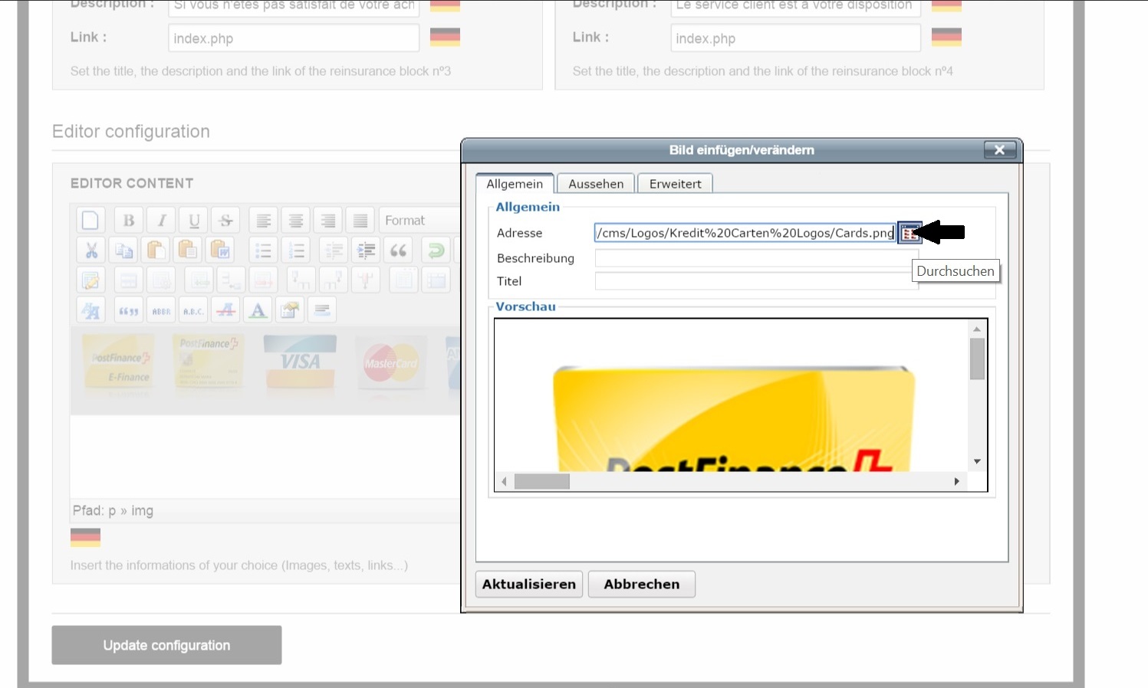Center-align text in the editor
The width and height of the screenshot is (1148, 688).
click(296, 221)
